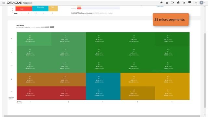Click the second-lightest Data density swatch
208x117 pixels.
(x=38, y=27)
